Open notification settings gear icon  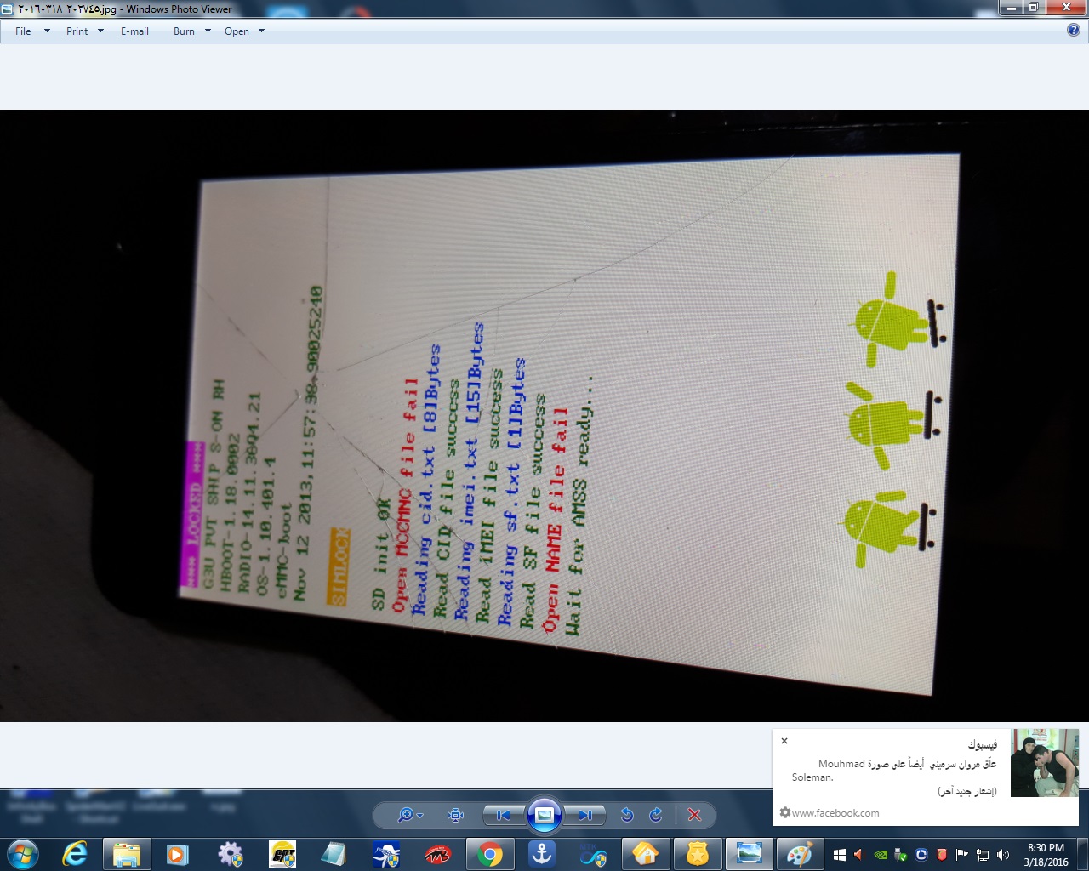point(784,812)
